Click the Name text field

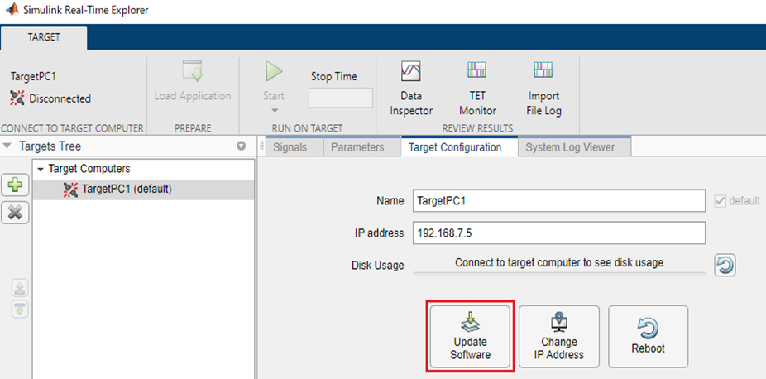tap(558, 201)
